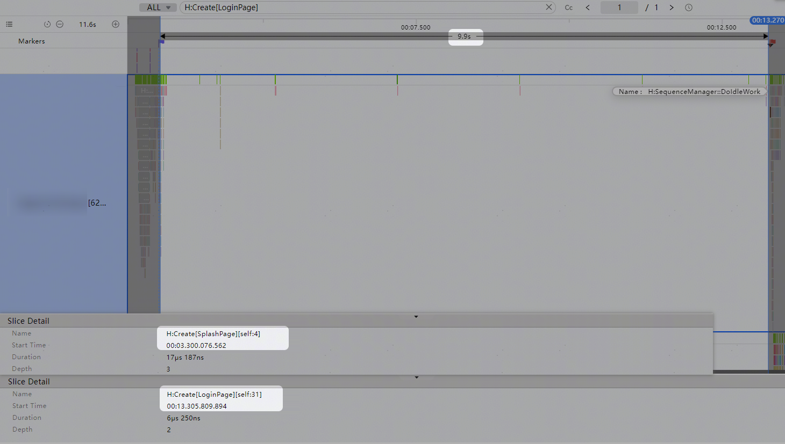The image size is (785, 444).
Task: Open the hamburger list menu icon
Action: coord(9,24)
